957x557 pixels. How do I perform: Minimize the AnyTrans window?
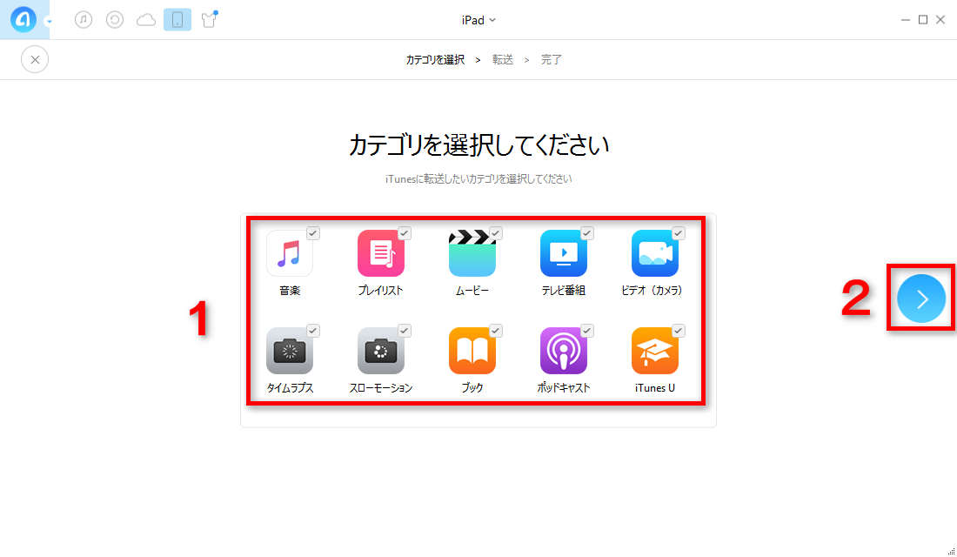905,20
